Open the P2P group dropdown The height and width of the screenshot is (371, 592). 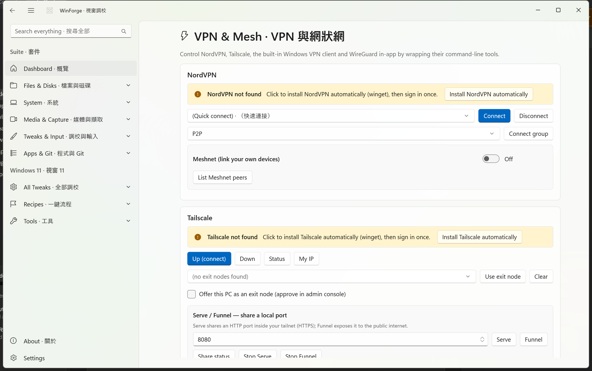[344, 134]
